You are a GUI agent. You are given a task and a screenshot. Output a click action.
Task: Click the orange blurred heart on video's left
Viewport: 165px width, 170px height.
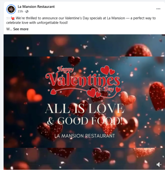34,95
